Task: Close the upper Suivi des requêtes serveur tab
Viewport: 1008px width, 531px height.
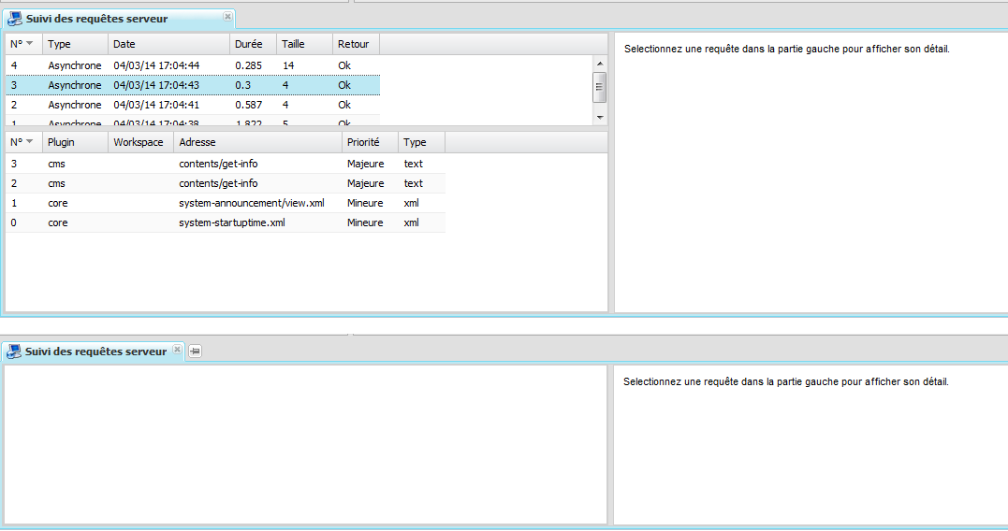Action: coord(227,17)
